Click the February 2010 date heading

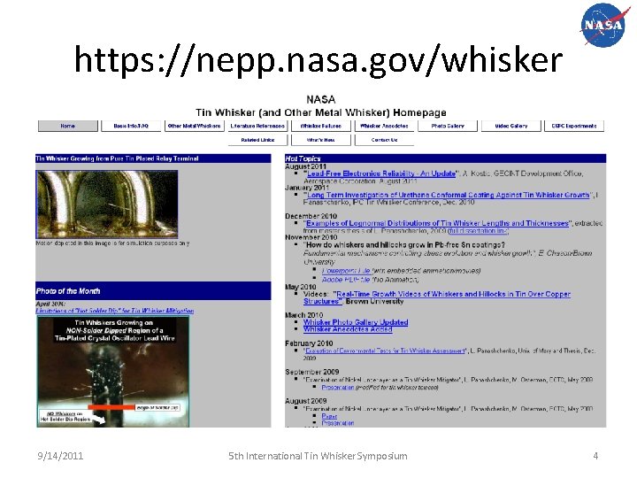pyautogui.click(x=309, y=343)
